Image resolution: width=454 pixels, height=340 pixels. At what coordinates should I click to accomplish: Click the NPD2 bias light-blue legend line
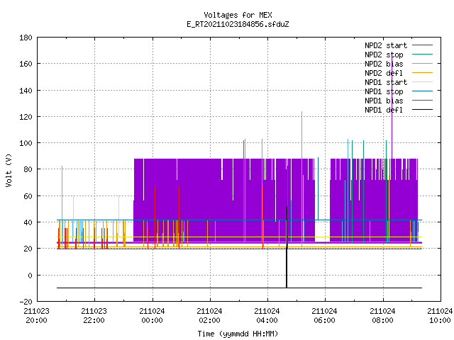[x=422, y=64]
